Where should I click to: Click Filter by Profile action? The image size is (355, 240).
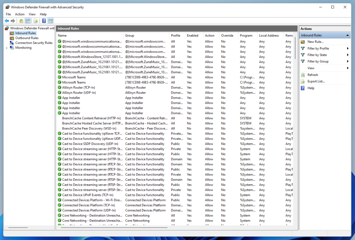click(318, 48)
